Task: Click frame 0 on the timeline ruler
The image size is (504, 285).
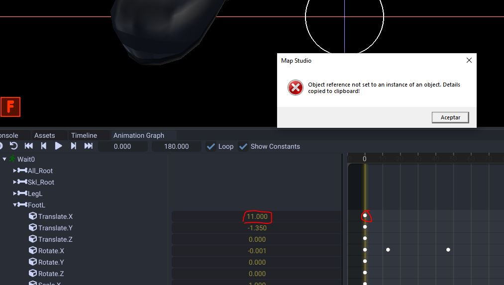Action: 365,159
